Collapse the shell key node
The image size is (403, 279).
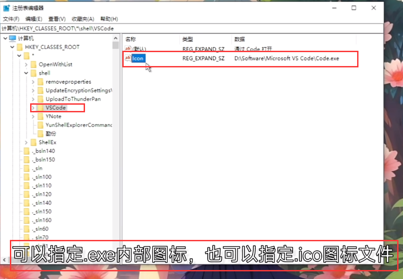(x=26, y=73)
